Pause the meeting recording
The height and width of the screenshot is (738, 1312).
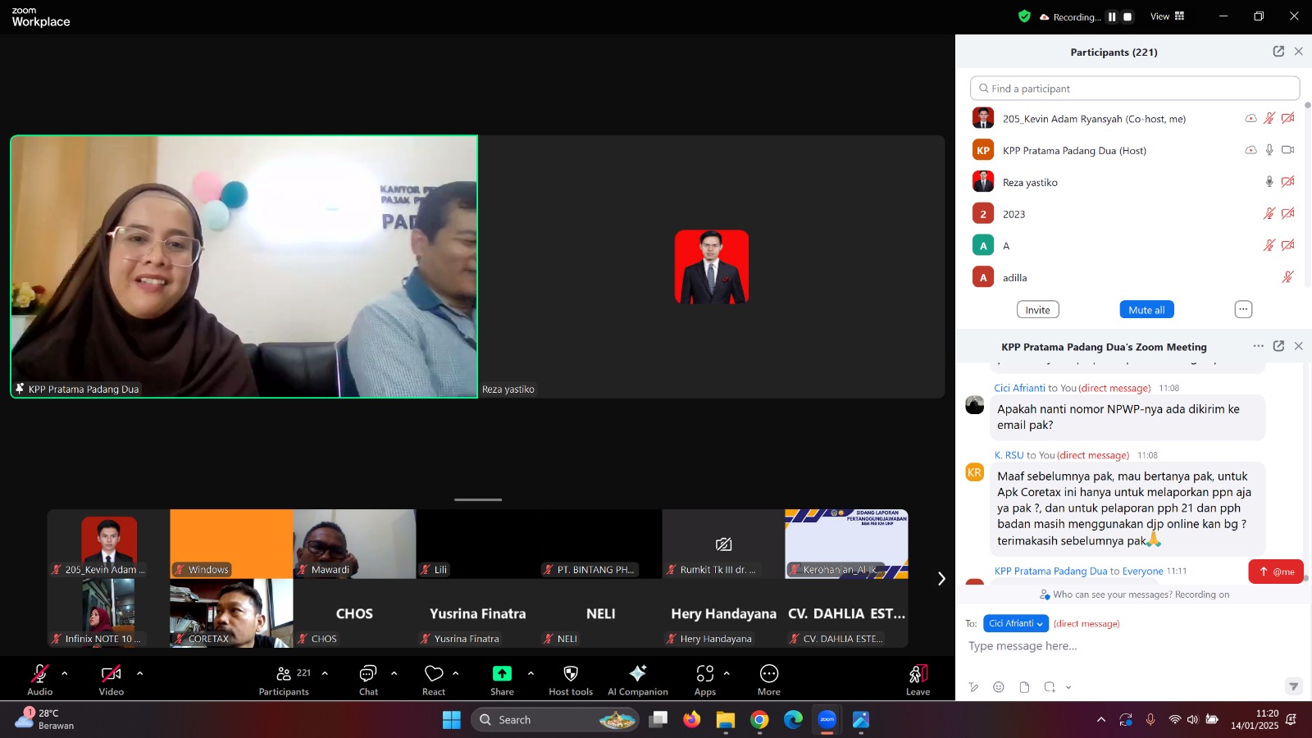pyautogui.click(x=1112, y=16)
